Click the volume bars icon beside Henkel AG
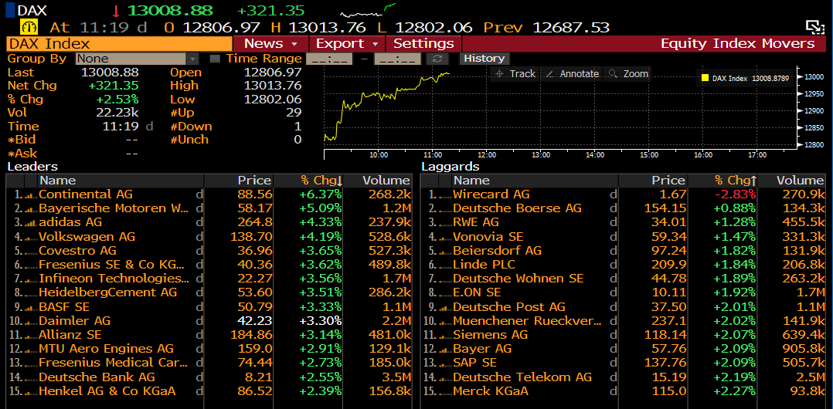 coord(31,392)
